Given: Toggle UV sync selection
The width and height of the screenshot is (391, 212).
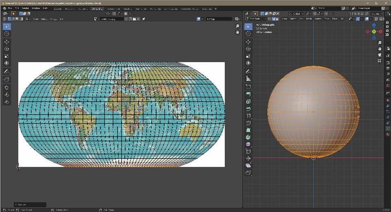Looking at the screenshot, I should point(5,19).
